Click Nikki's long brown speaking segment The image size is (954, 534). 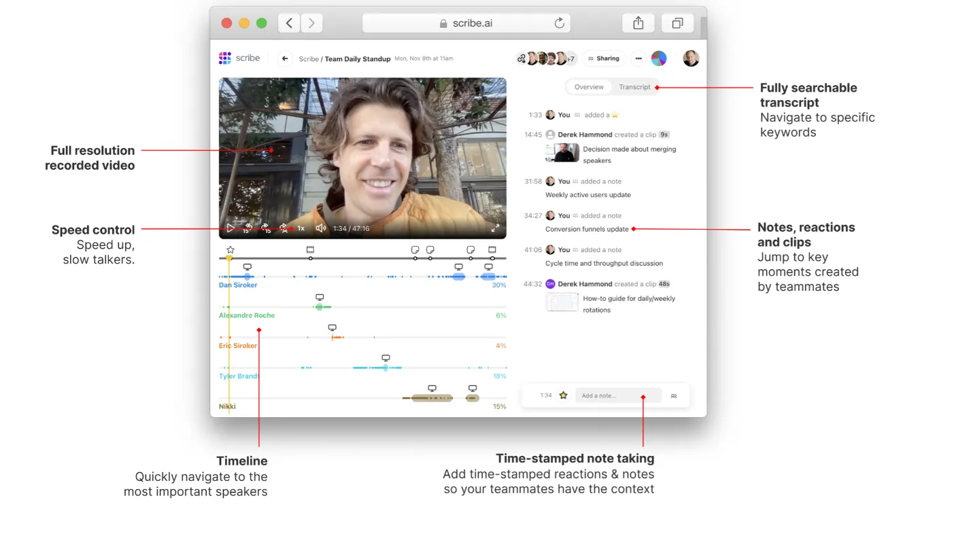coord(432,398)
